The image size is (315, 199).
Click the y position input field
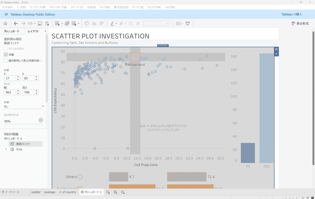point(29,78)
